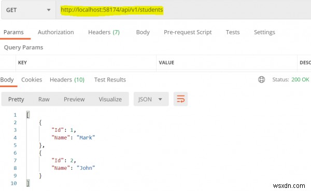This screenshot has height=191, width=311.
Task: Click the request URL field with localhost:58174
Action: pyautogui.click(x=183, y=10)
